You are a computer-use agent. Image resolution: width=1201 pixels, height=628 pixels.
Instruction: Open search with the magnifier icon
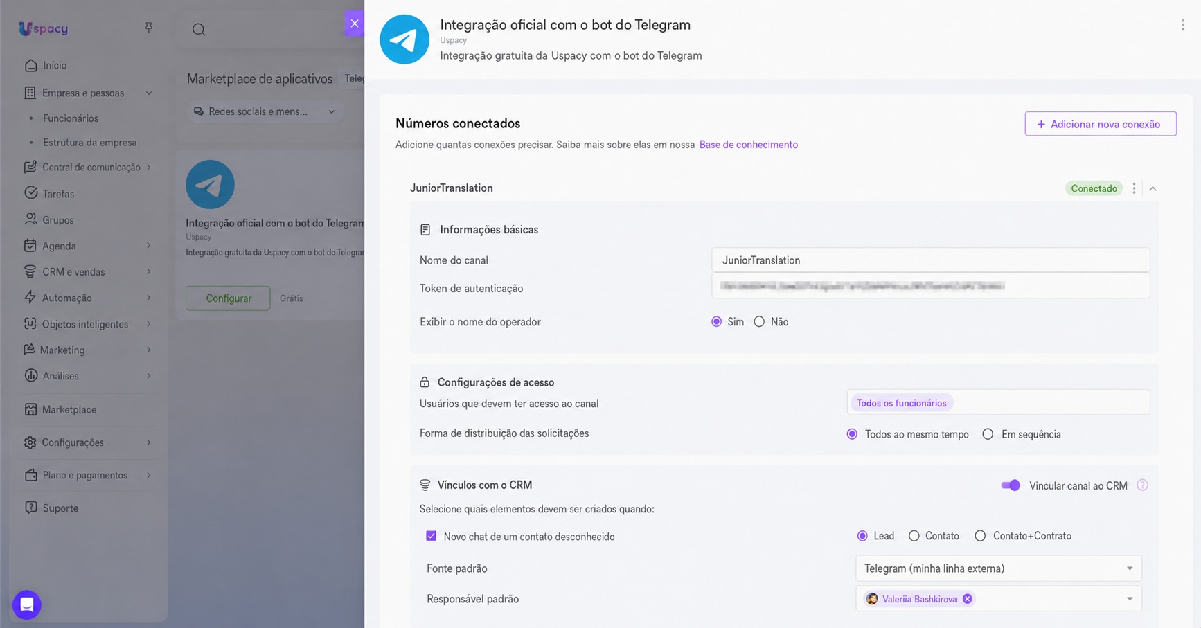click(199, 29)
